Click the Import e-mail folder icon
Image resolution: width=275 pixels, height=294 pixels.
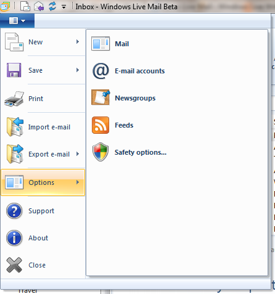click(15, 127)
